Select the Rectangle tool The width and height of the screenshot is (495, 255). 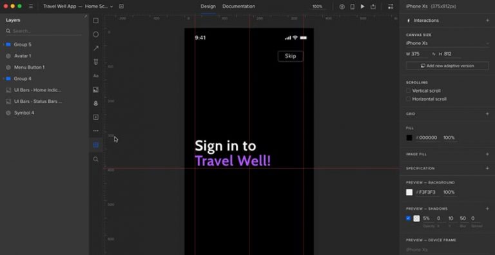(x=95, y=21)
